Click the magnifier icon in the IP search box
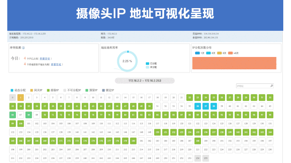This screenshot has width=291, height=163. tap(271, 86)
